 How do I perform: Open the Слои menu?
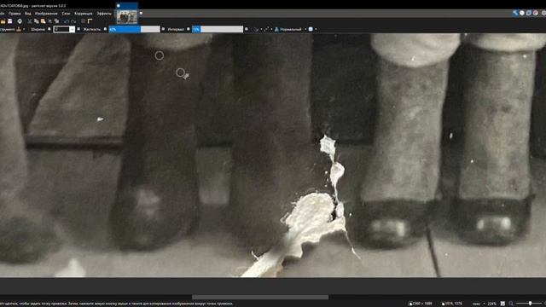tap(66, 14)
